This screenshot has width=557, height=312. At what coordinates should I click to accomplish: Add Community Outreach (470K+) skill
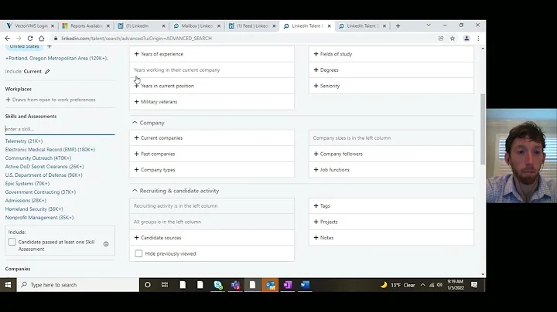coord(38,158)
